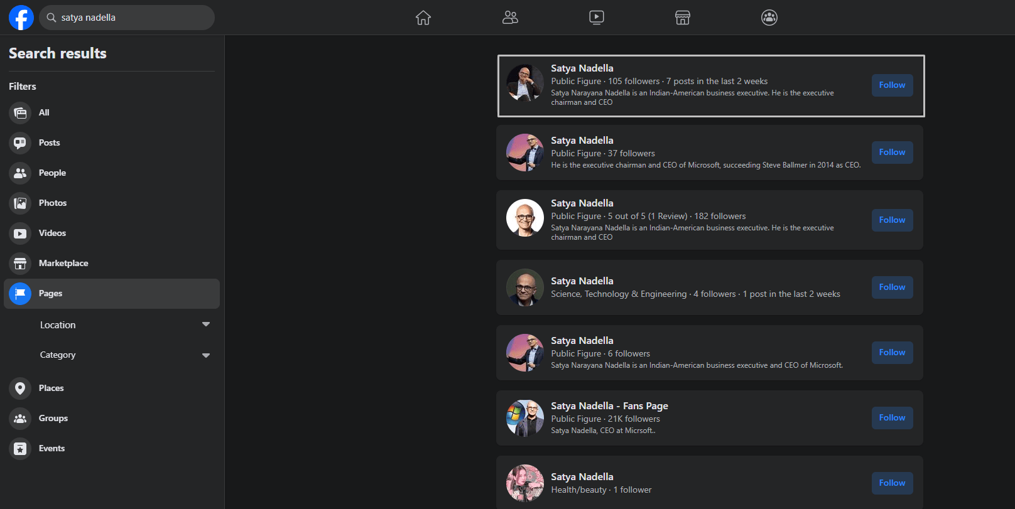The height and width of the screenshot is (509, 1015).
Task: Select the Posts filter label
Action: 50,142
